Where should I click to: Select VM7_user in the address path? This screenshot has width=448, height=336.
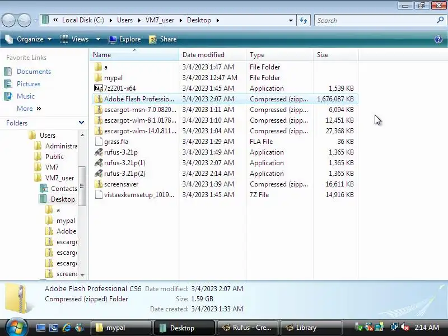point(160,20)
